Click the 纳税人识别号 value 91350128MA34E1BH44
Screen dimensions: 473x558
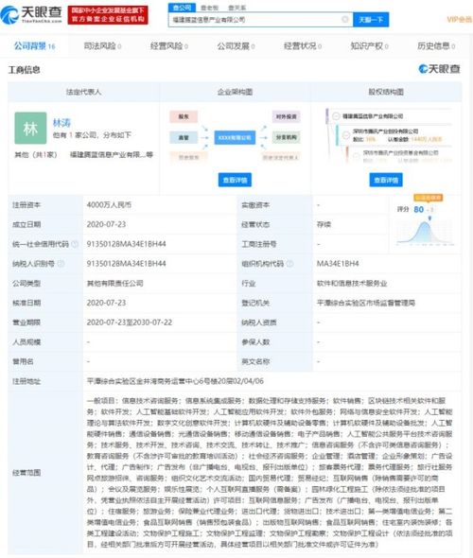tap(126, 264)
